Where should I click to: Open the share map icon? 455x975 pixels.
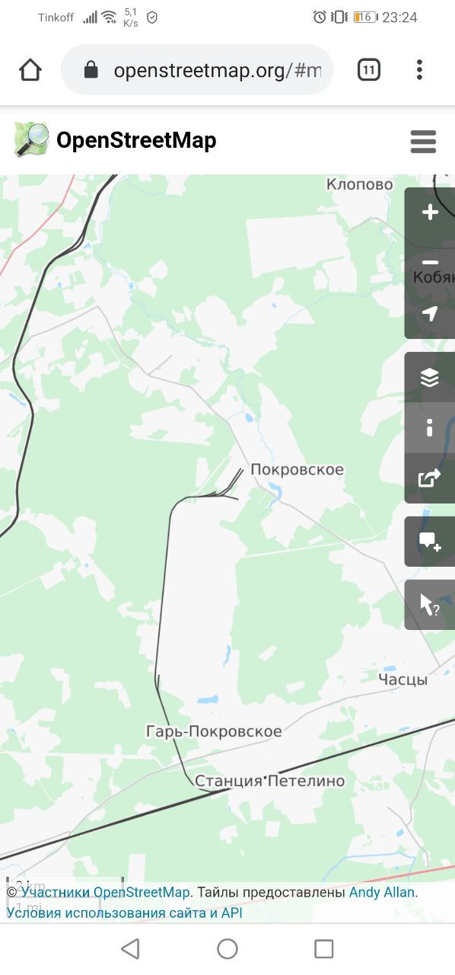click(430, 478)
